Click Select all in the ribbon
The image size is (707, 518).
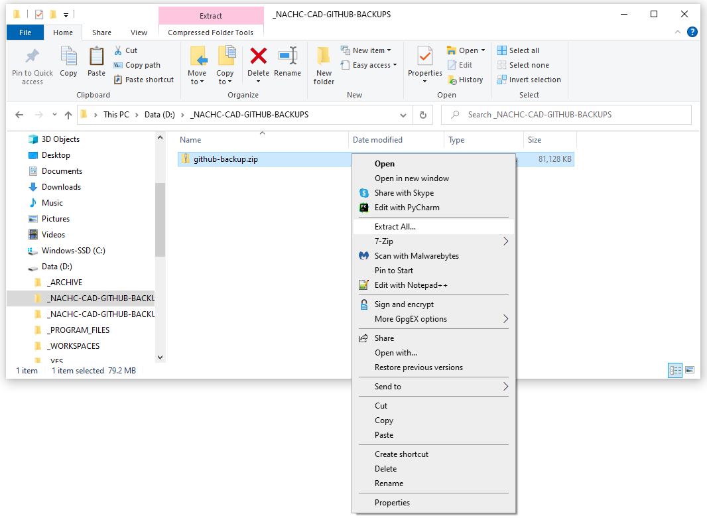[x=518, y=50]
